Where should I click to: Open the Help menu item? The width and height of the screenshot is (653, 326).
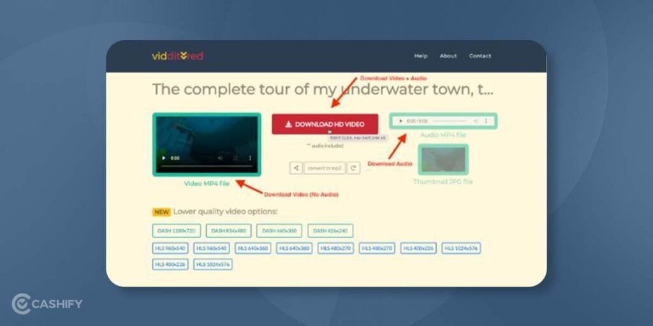tap(421, 56)
